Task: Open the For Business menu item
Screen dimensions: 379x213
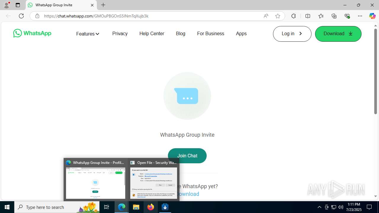Action: click(211, 33)
